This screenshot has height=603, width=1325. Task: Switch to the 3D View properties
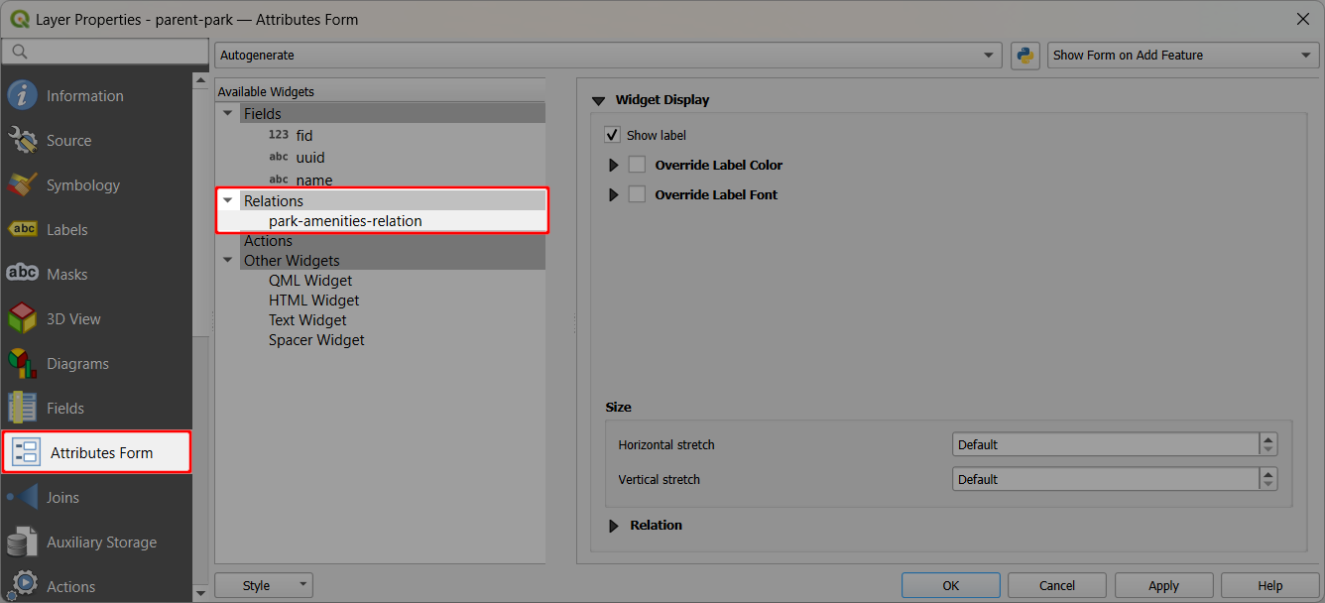click(x=74, y=318)
